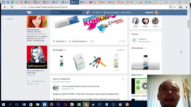Open Microsoft Word from the taskbar
Screen dimensions: 191x107
tap(24, 104)
